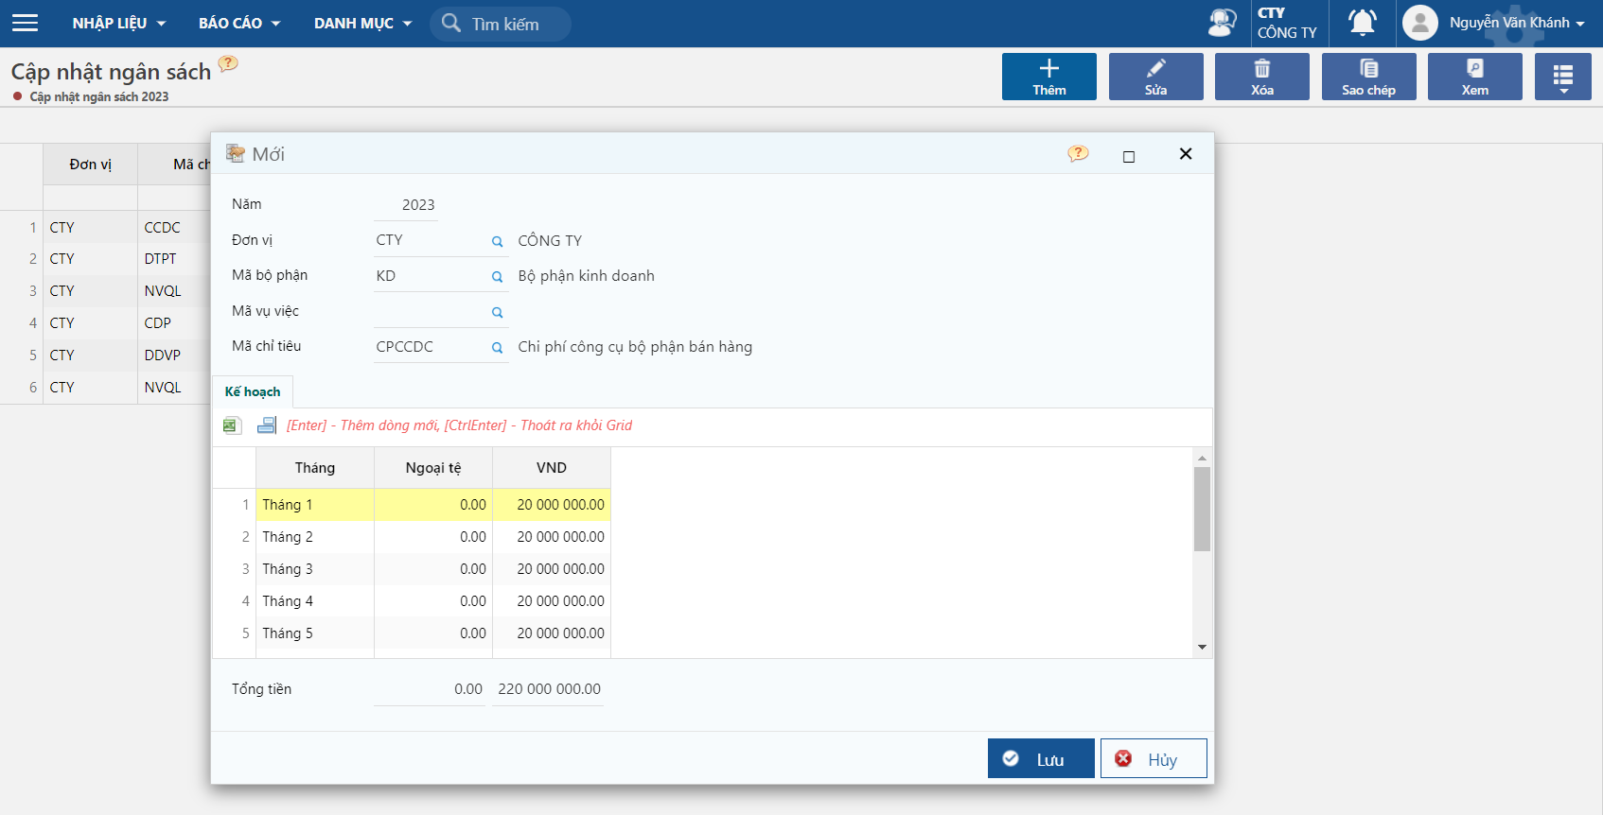This screenshot has width=1603, height=815.
Task: Expand the BÁO CÁO menu
Action: (238, 23)
